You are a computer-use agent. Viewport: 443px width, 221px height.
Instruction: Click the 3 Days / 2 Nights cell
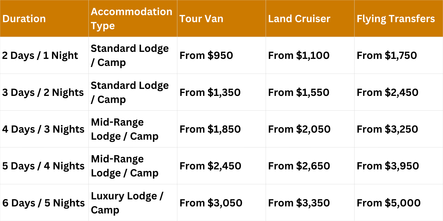point(43,93)
